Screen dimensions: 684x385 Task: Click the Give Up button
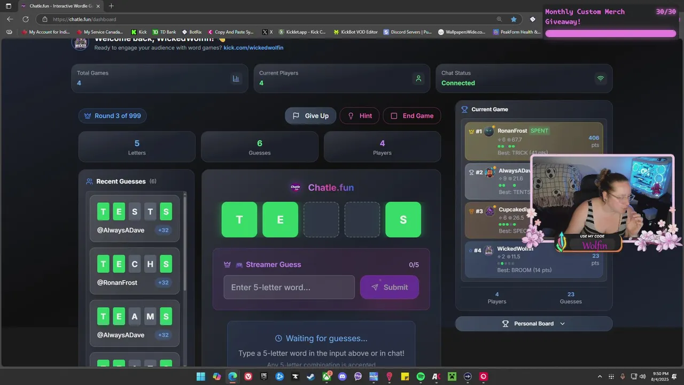click(x=310, y=116)
